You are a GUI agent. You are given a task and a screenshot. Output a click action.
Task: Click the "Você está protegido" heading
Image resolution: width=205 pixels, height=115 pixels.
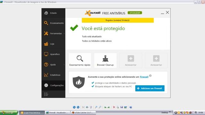coord(103,28)
